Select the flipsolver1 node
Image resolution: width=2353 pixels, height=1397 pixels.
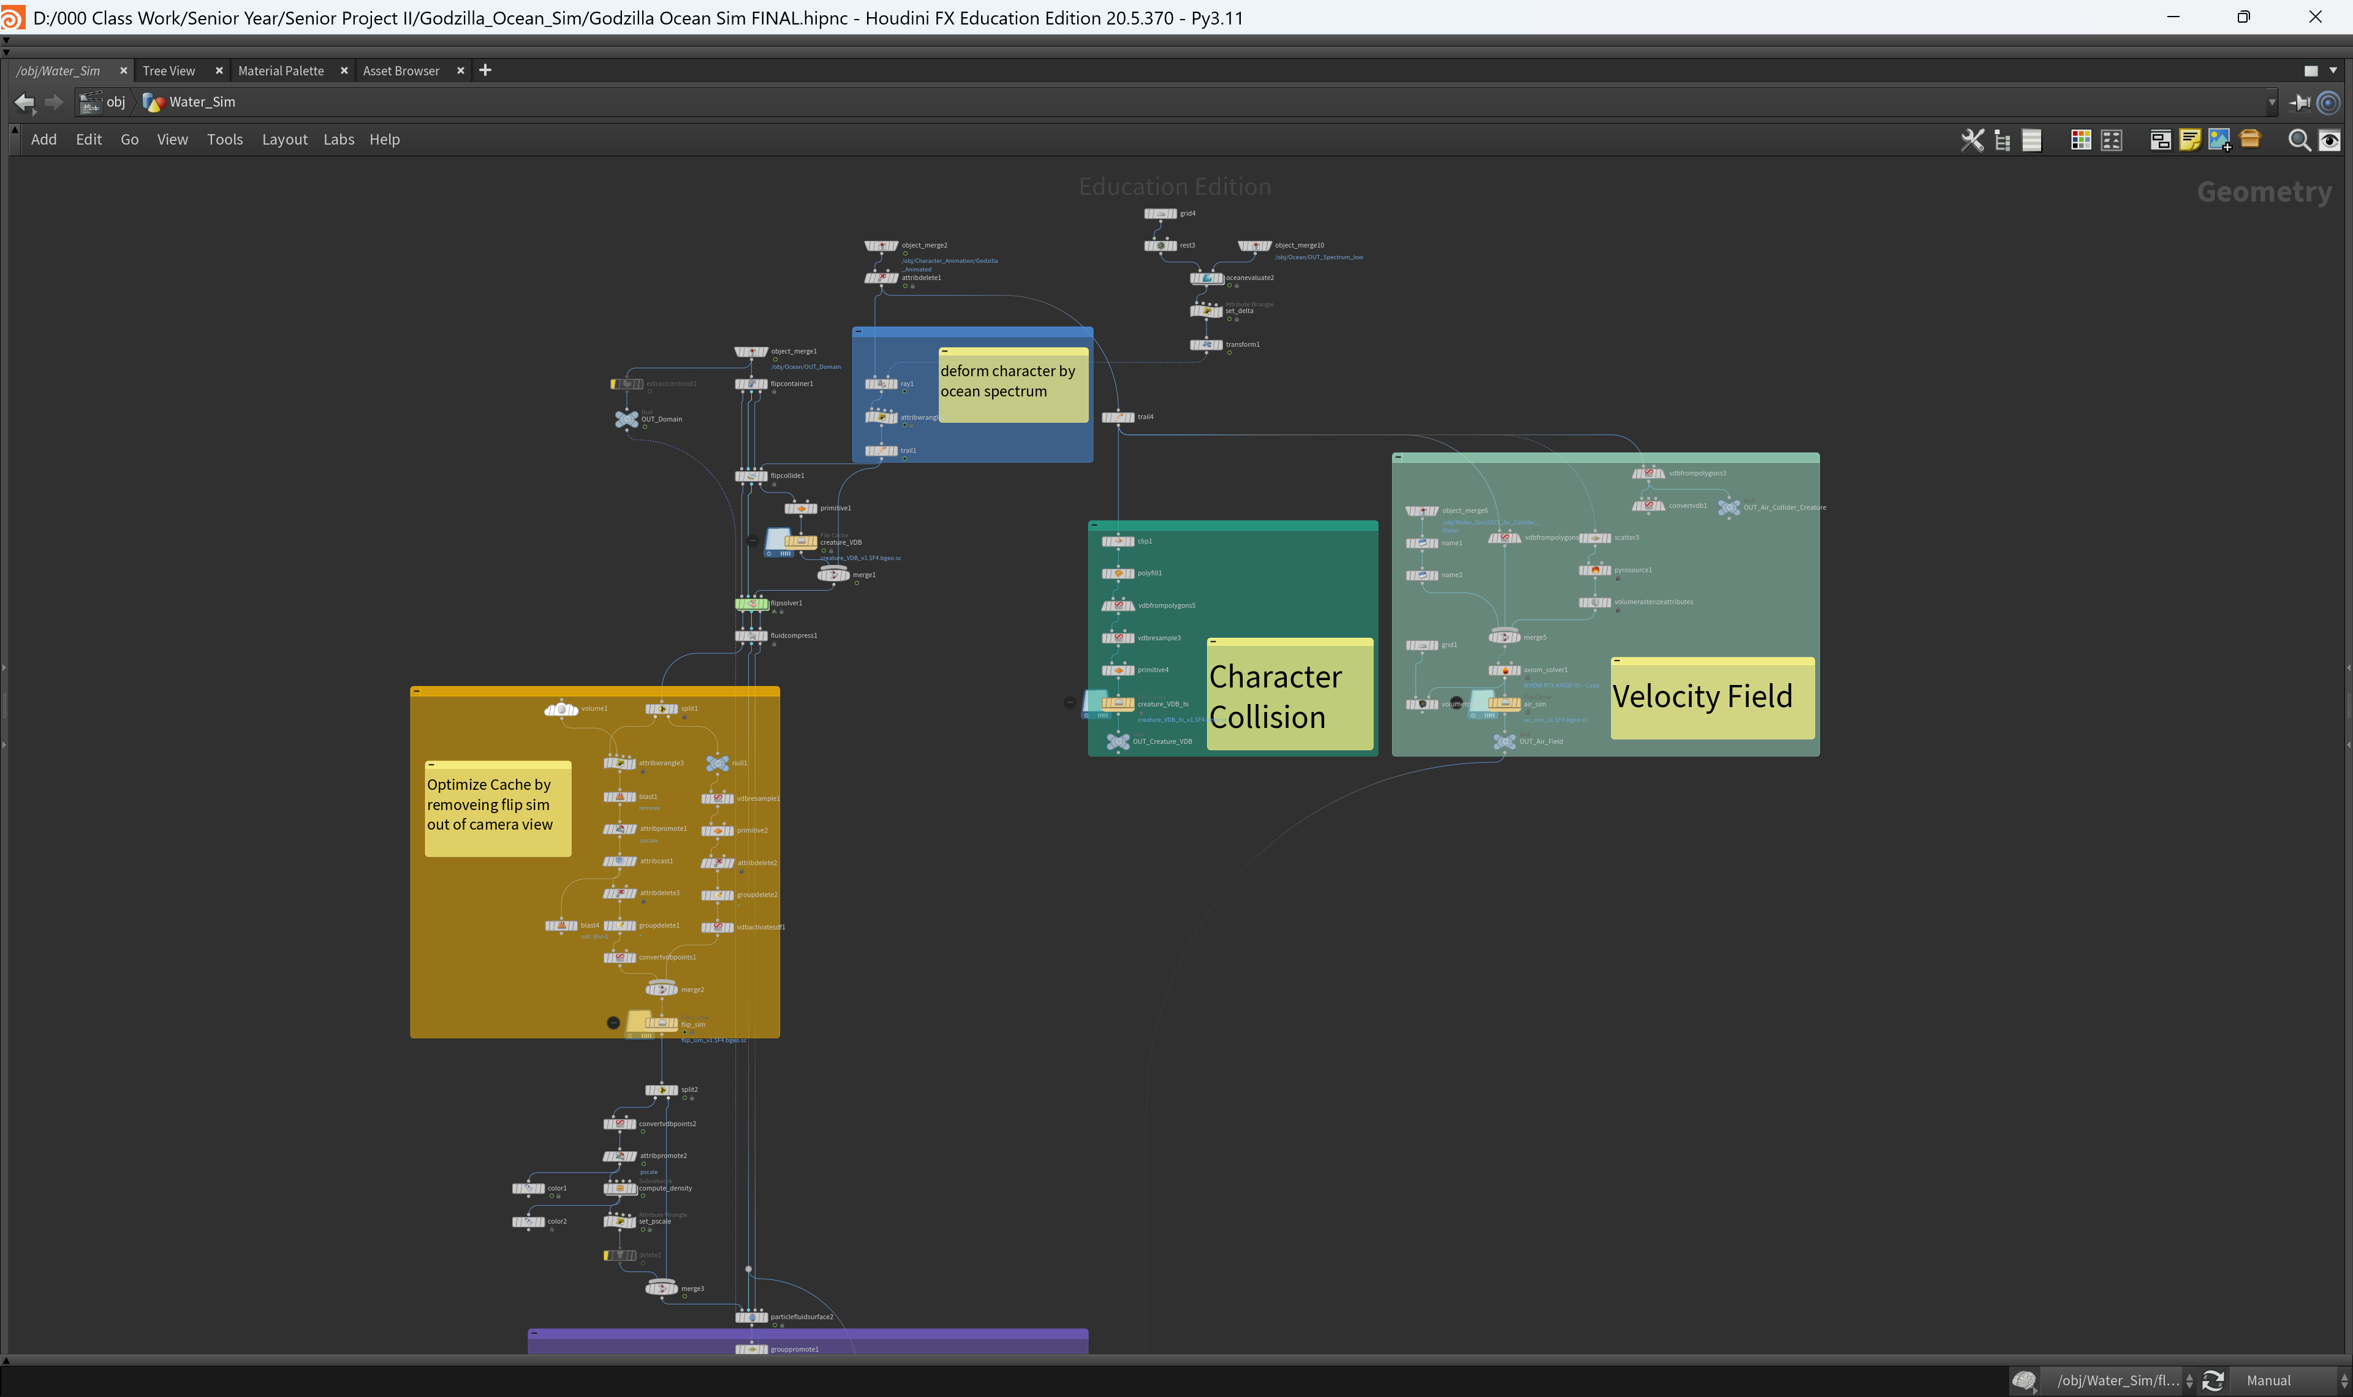pyautogui.click(x=751, y=604)
